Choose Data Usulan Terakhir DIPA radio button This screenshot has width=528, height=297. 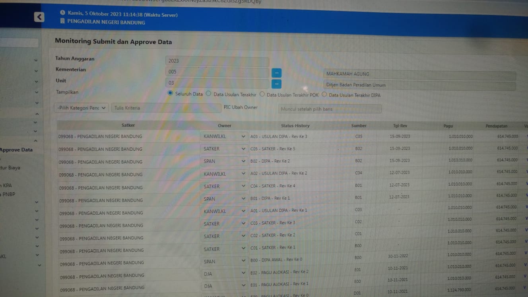coord(324,95)
